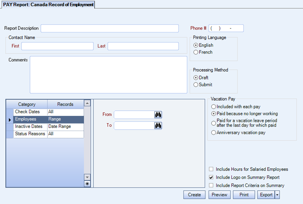Select French printing language
303x204 pixels.
tap(196, 52)
